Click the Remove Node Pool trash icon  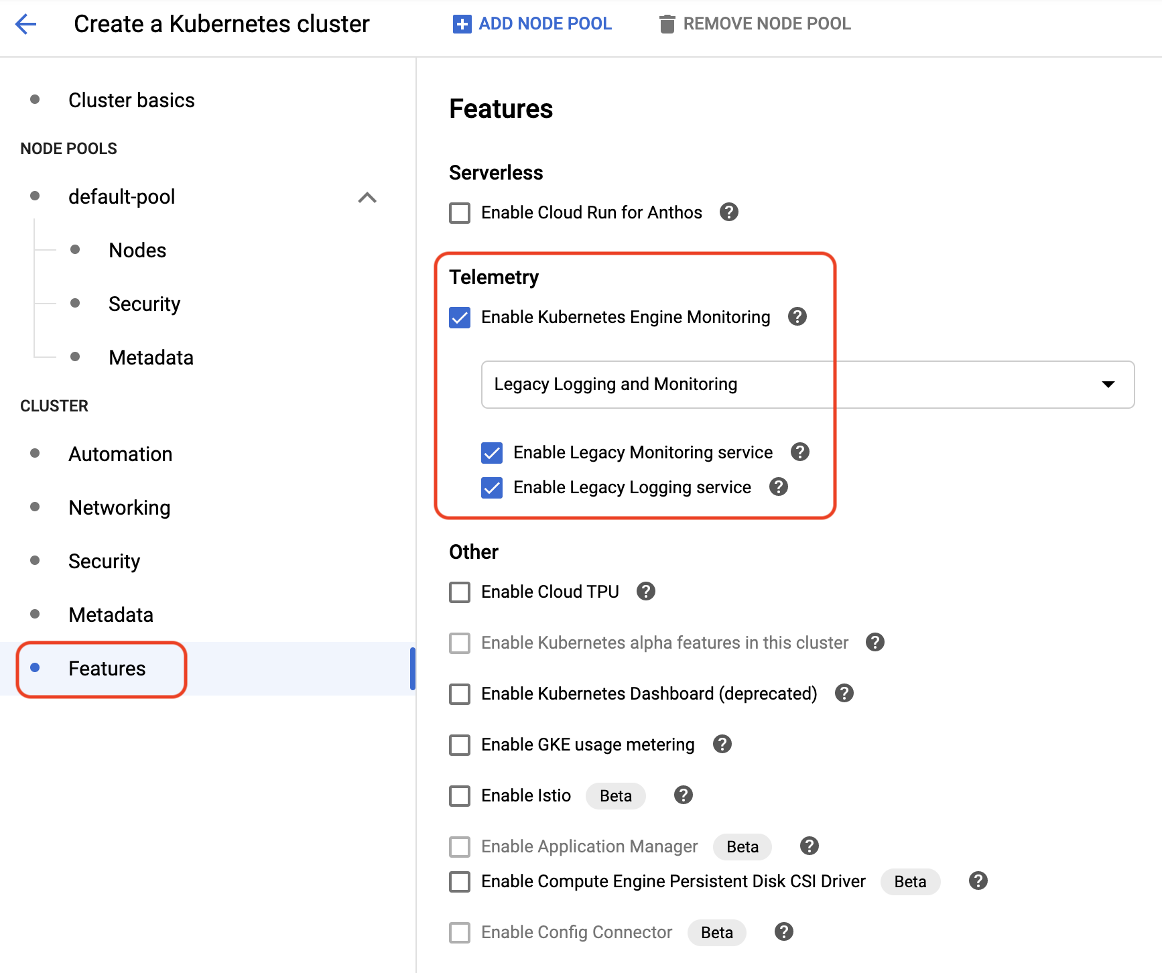coord(667,24)
